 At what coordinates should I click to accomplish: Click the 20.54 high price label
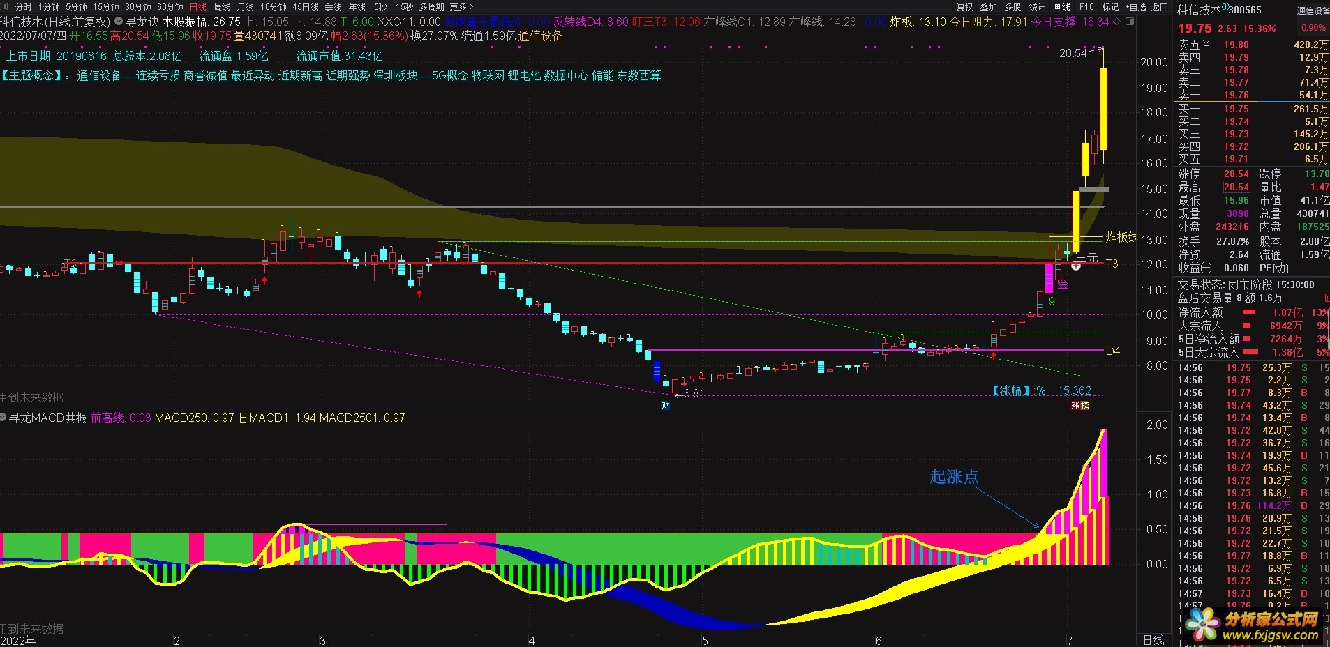[x=1073, y=53]
